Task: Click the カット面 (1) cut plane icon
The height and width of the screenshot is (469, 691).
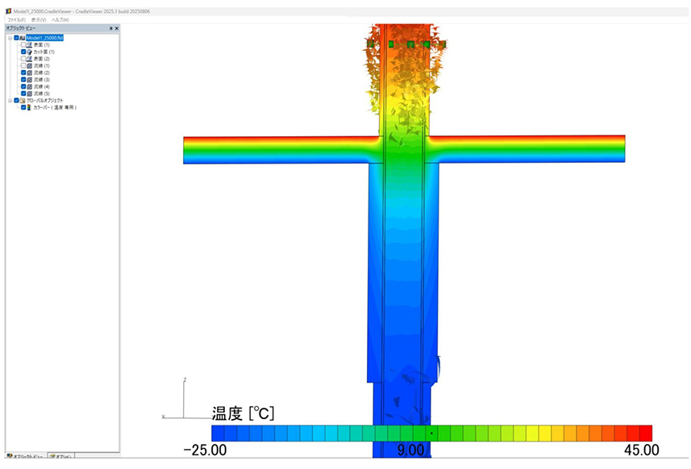Action: tap(29, 52)
